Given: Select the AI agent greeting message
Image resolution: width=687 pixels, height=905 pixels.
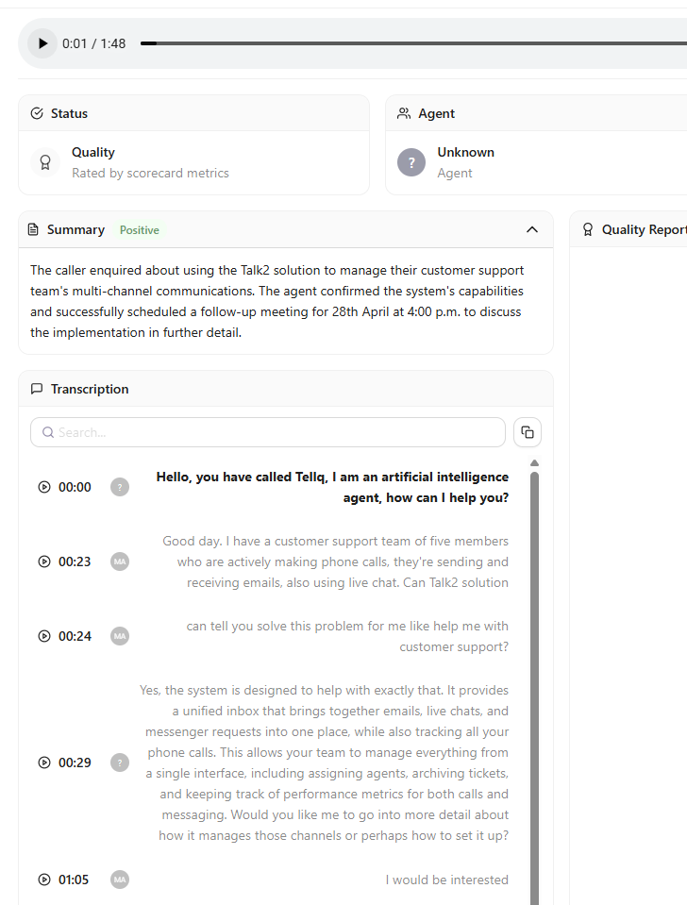Looking at the screenshot, I should coord(332,487).
